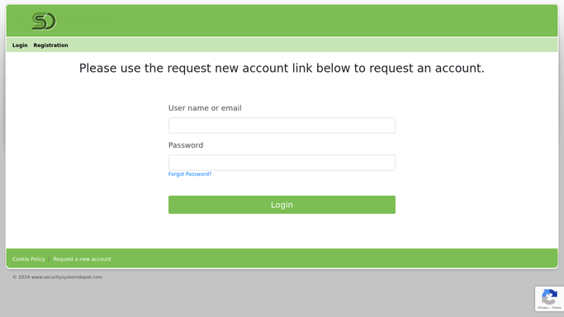Click the securitysystemdepot.com copyright text
This screenshot has height=317, width=564.
click(67, 277)
